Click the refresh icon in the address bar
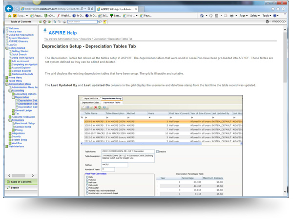This screenshot has width=293, height=220. tap(92, 9)
